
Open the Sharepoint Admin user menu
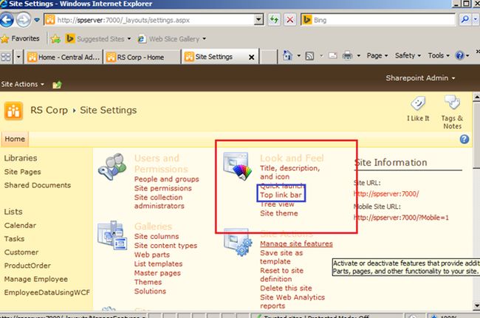[x=420, y=78]
